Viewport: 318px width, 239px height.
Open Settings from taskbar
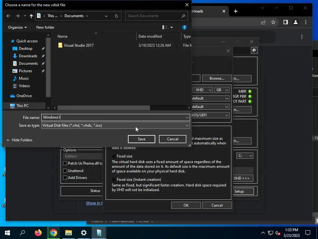pyautogui.click(x=84, y=233)
